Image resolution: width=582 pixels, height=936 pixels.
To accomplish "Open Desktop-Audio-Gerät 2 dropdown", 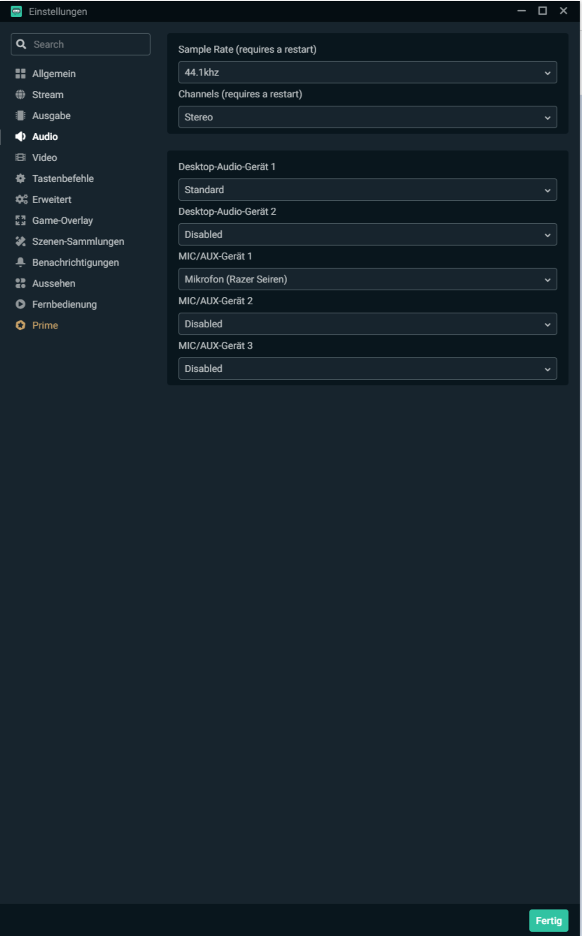I will 367,234.
